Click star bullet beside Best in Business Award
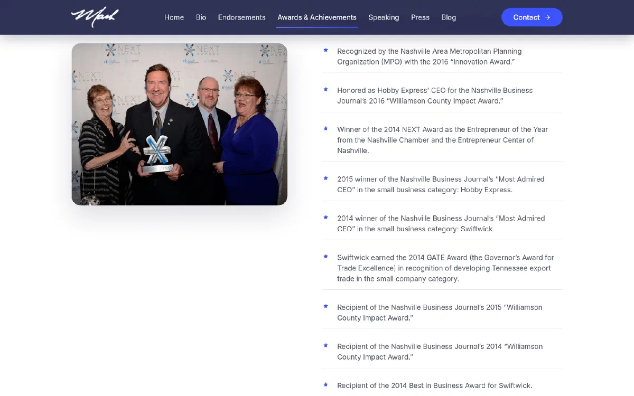634x396 pixels. pos(325,384)
